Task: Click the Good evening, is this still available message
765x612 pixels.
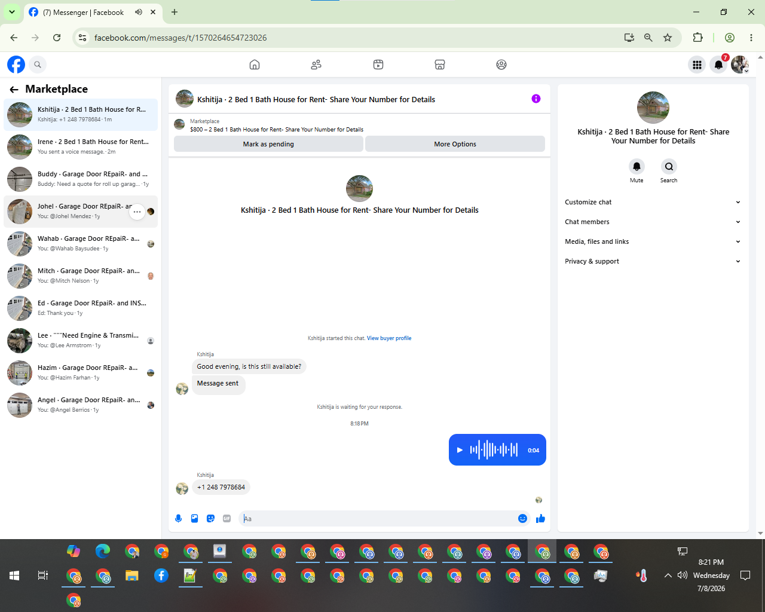Action: click(249, 366)
